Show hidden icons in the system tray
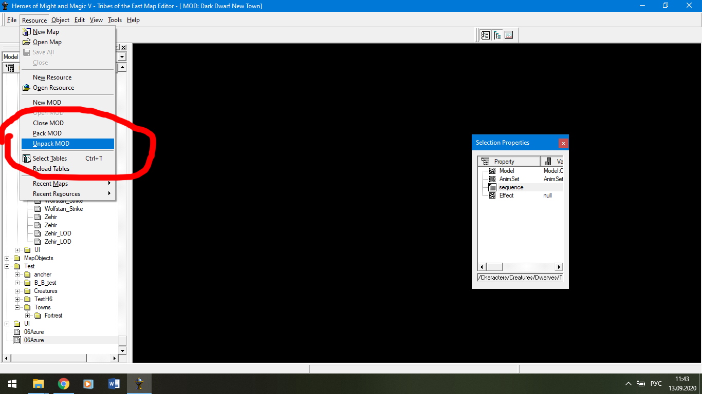Viewport: 702px width, 394px height. [x=628, y=384]
